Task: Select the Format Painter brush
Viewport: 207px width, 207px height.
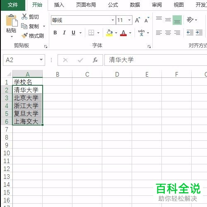Action: (x=24, y=36)
